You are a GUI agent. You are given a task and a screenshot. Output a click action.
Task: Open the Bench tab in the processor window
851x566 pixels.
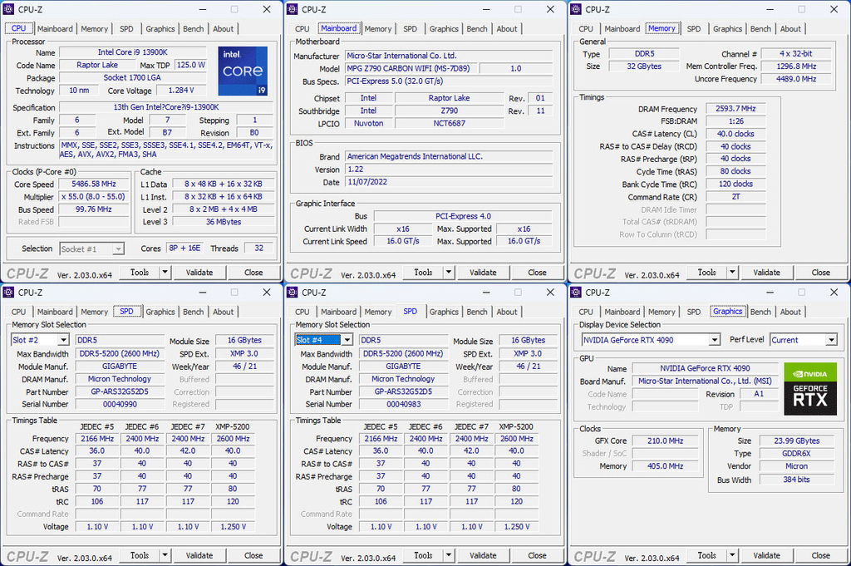(x=193, y=29)
